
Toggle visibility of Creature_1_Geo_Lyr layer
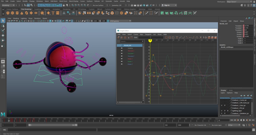coord(221,105)
